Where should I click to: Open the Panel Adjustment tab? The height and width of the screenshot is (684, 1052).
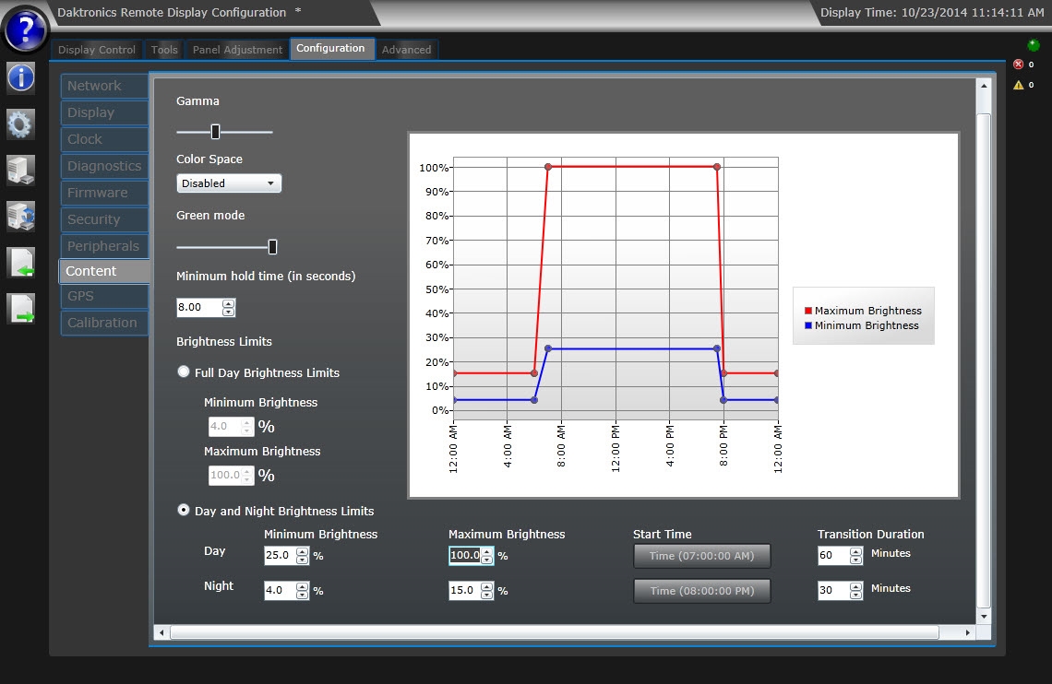237,50
